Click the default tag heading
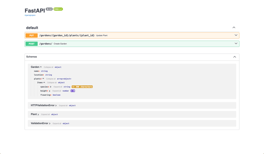This screenshot has width=264, height=154. click(32, 28)
